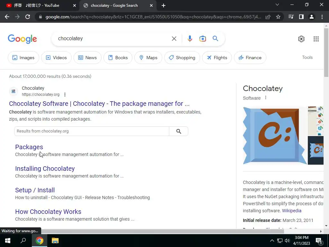329x247 pixels.
Task: Open the Chrome profile icon
Action: pos(312,17)
